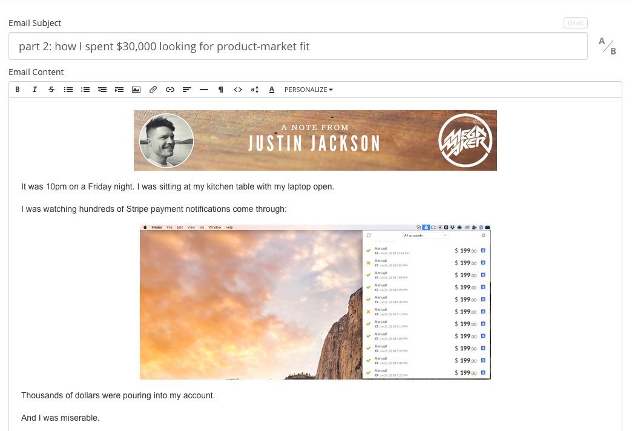Toggle strikethrough text formatting
The width and height of the screenshot is (632, 431).
coord(51,90)
